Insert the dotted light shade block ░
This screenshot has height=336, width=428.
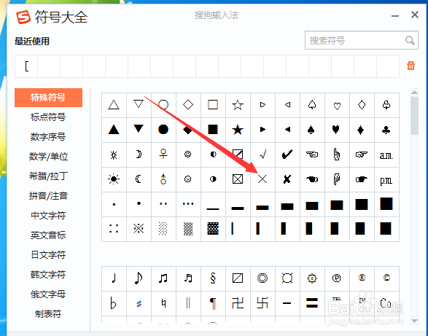click(163, 229)
